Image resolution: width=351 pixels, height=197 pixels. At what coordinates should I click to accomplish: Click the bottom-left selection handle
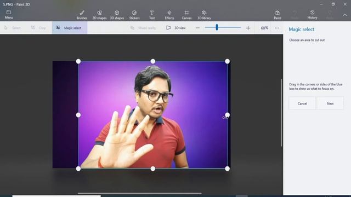click(x=78, y=169)
